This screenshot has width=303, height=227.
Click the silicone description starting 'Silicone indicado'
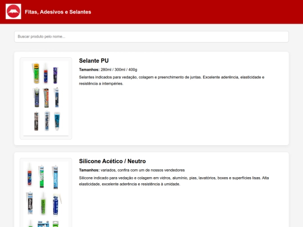[x=174, y=181]
